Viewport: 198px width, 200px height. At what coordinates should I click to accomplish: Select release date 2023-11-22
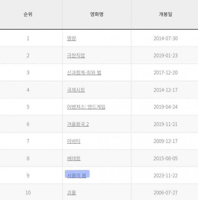[166, 175]
